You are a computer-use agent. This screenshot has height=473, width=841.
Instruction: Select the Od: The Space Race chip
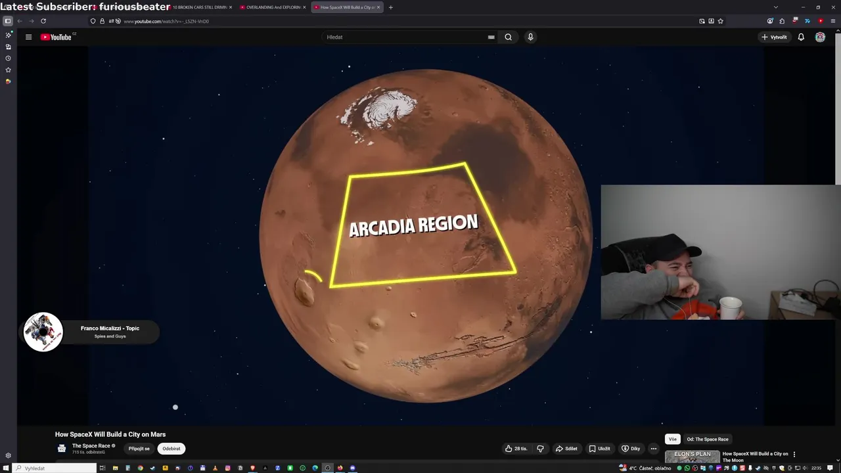708,439
